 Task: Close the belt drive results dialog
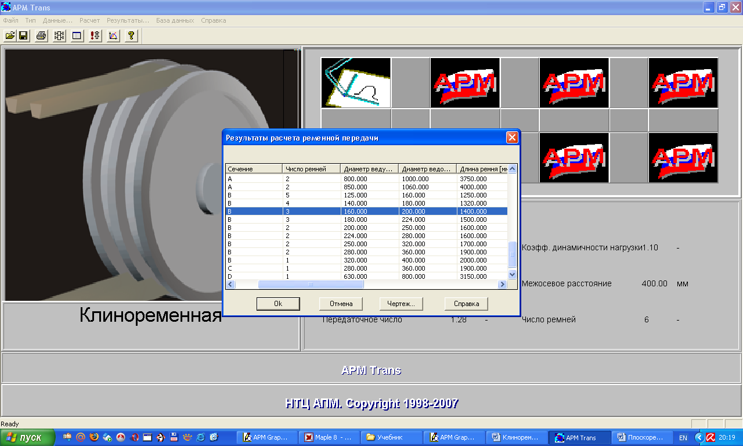click(512, 138)
